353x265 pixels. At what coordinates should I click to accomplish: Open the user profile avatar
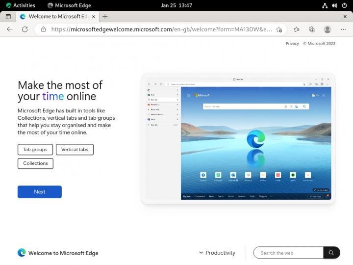pyautogui.click(x=328, y=29)
